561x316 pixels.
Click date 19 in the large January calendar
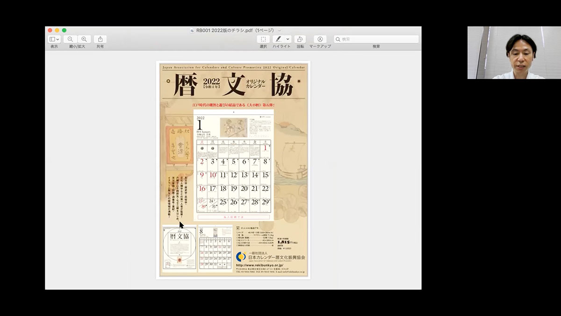click(x=234, y=189)
